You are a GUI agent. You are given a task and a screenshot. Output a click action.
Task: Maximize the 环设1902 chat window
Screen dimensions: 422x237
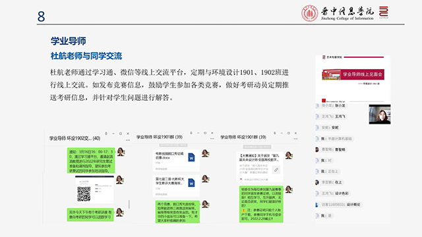point(121,134)
